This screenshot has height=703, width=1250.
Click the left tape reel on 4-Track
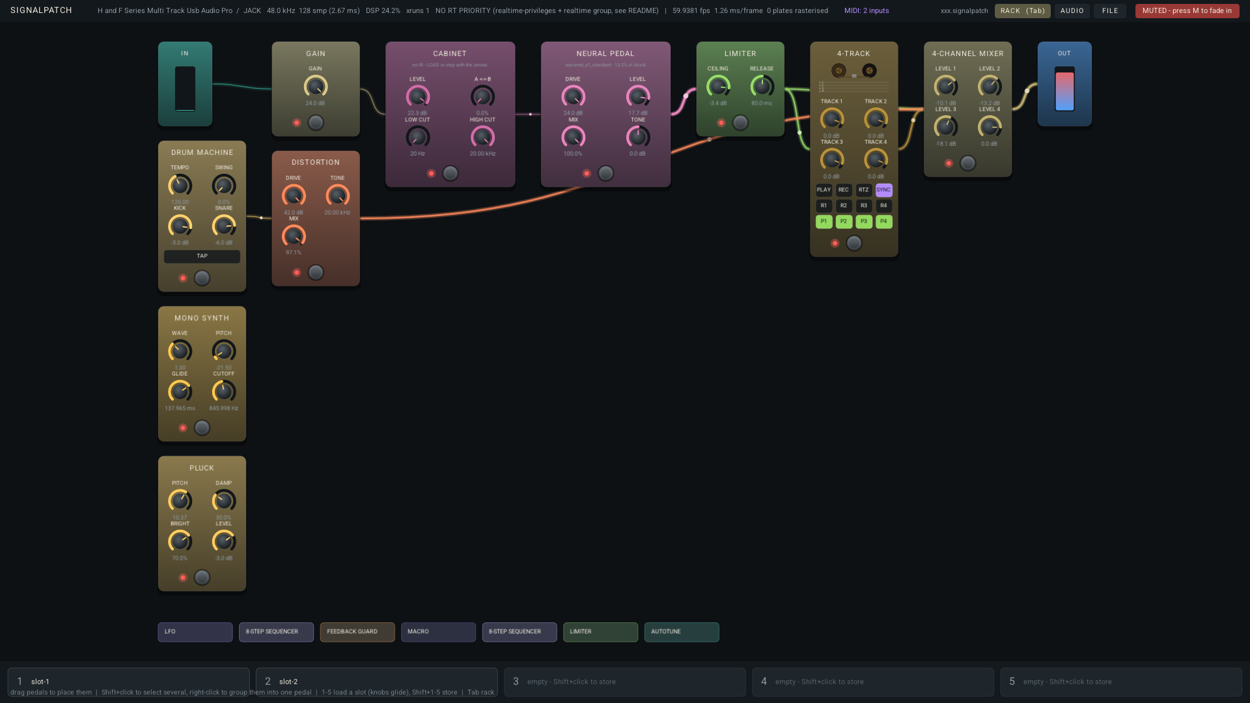(x=839, y=70)
